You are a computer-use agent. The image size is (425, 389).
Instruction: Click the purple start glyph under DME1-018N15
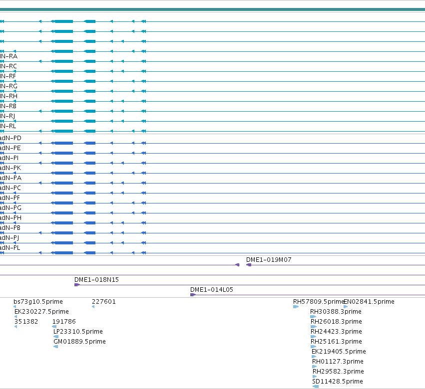click(x=77, y=285)
